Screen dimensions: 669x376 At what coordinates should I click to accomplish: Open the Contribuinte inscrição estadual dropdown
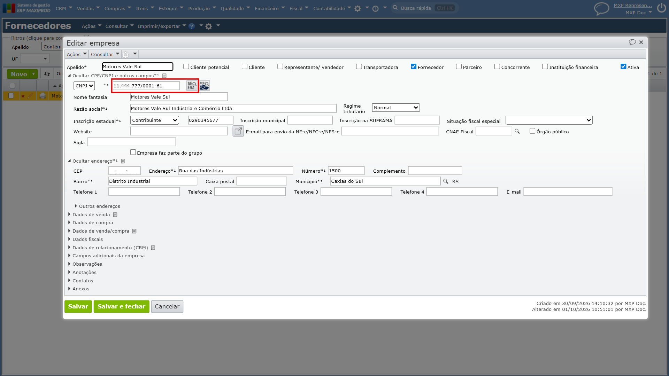[155, 120]
